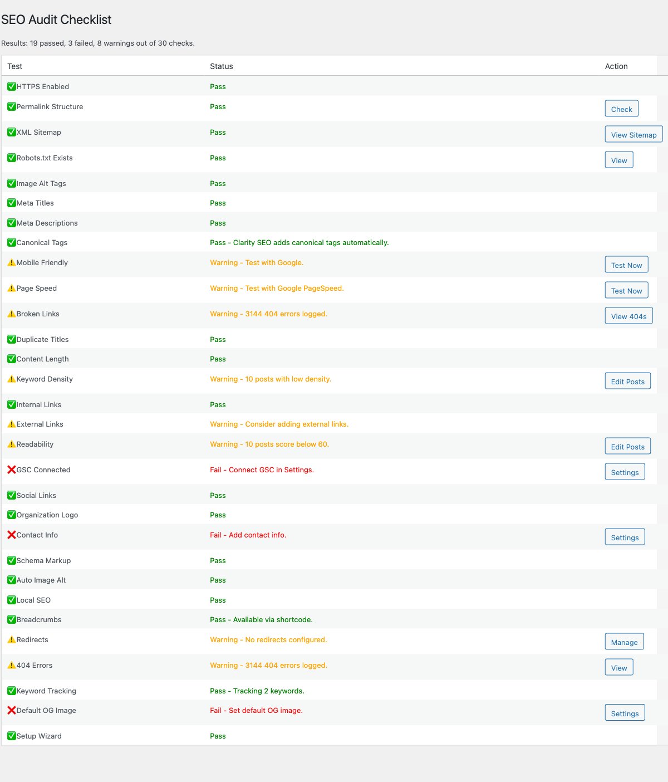The height and width of the screenshot is (782, 668).
Task: Click the check icon beside Social Links
Action: click(x=12, y=495)
